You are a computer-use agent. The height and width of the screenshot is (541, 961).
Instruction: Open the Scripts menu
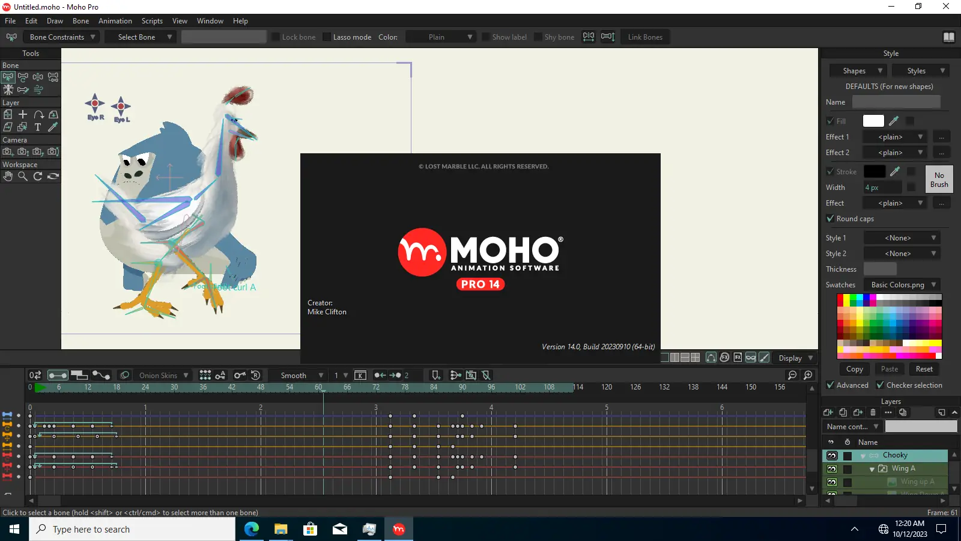152,20
